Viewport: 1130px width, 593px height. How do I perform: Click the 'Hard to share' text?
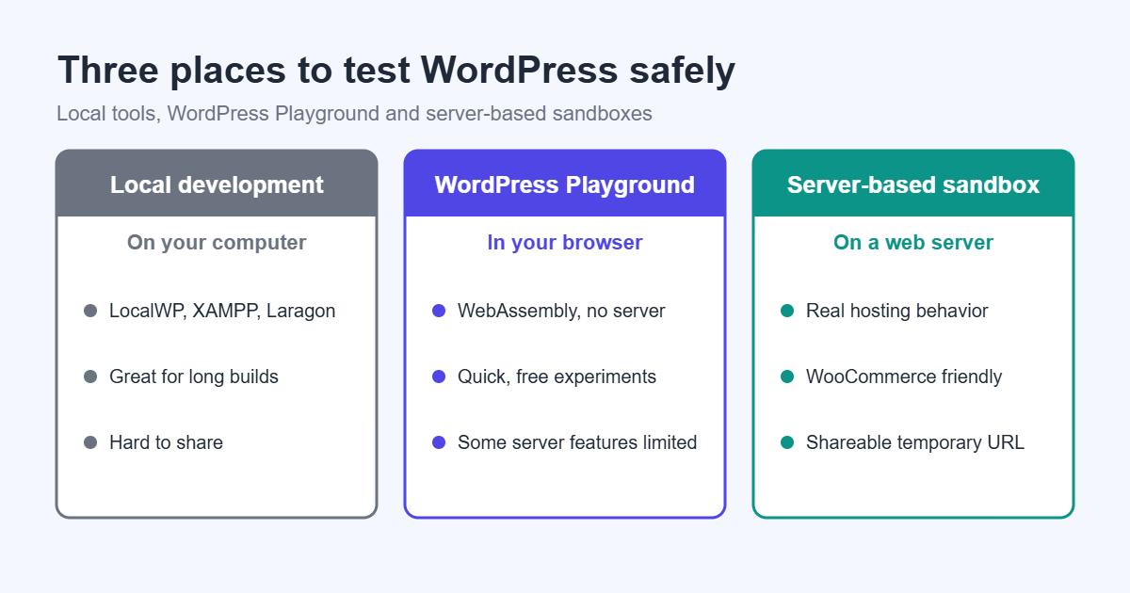click(166, 442)
